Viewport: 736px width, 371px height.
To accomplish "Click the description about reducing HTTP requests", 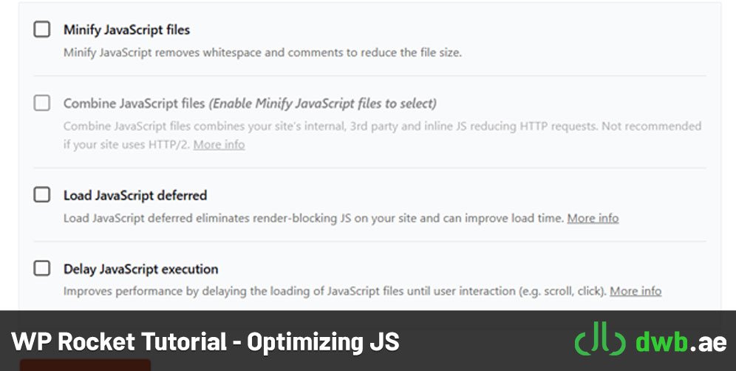I will [382, 135].
